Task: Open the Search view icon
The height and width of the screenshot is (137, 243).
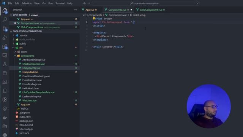Action: pos(5,20)
